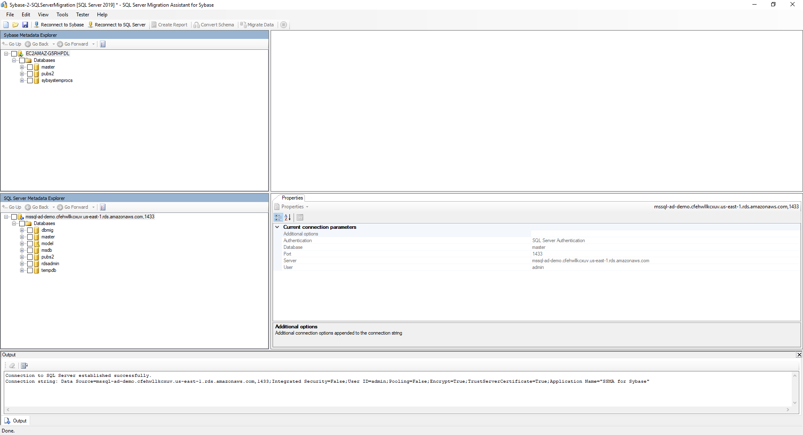Click the sybsystemprocs database icon
Viewport: 803px width, 435px height.
pyautogui.click(x=36, y=80)
